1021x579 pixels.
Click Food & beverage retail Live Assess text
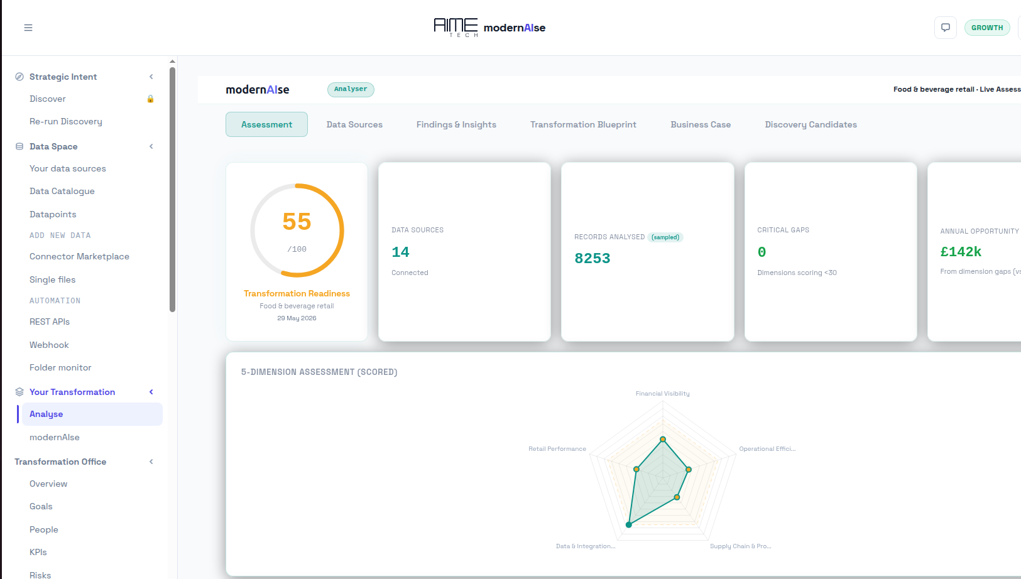[957, 89]
